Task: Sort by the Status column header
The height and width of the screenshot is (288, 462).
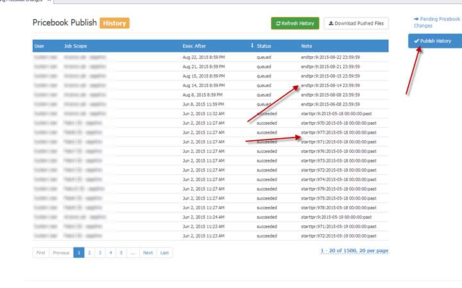Action: coord(264,46)
